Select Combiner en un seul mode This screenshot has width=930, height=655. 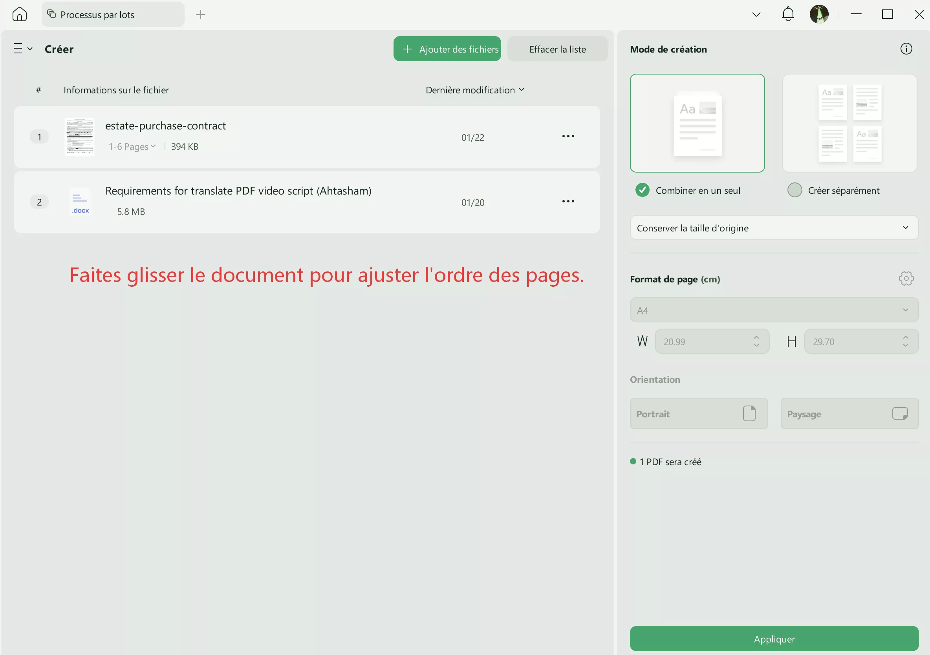(x=642, y=190)
